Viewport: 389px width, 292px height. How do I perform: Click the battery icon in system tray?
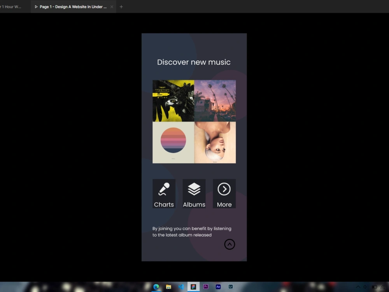pos(374,287)
